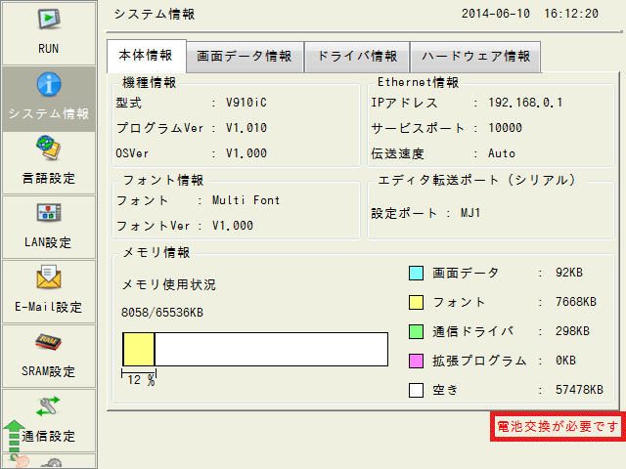This screenshot has width=626, height=469.
Task: Open 通信設定 communication arrows icon
Action: point(49,407)
